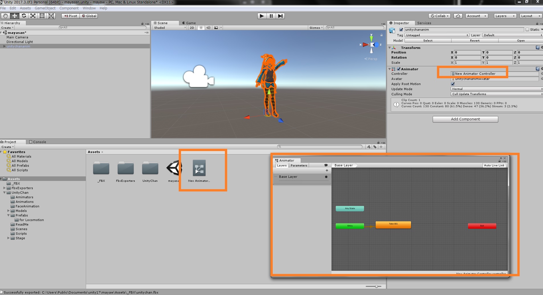Click the model Revert button
This screenshot has width=543, height=295.
pyautogui.click(x=475, y=41)
